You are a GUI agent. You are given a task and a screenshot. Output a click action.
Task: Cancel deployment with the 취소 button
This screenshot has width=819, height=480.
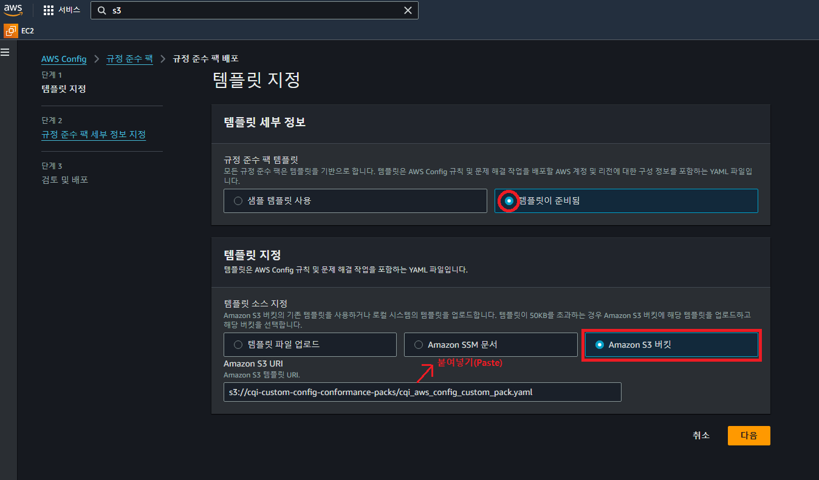click(701, 435)
